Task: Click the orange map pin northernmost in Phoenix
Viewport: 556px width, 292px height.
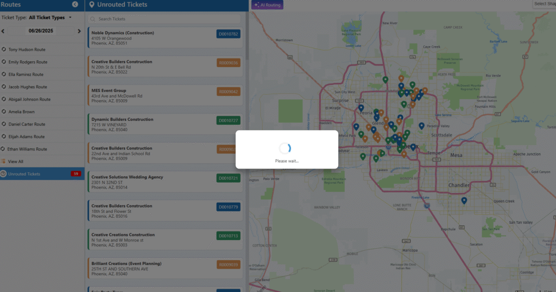Action: point(401,79)
